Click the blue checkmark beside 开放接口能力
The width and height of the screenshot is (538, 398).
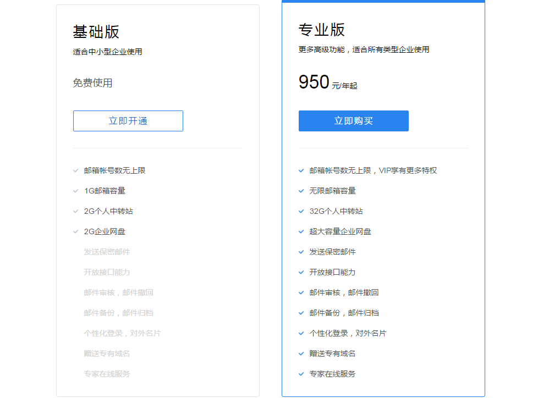[x=301, y=272]
